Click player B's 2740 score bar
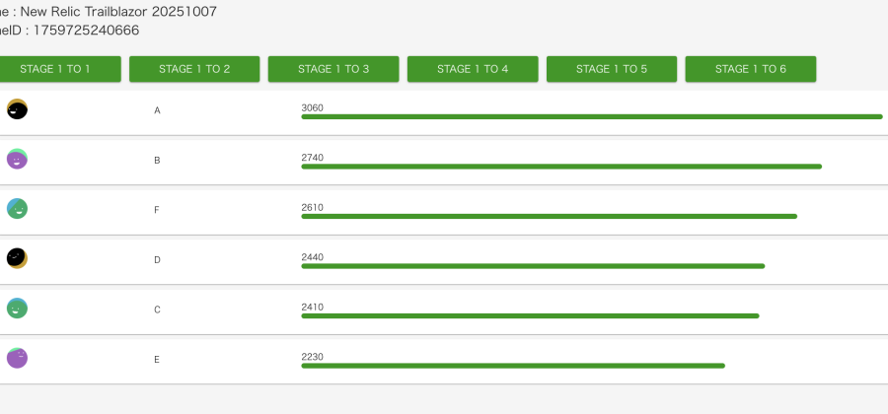 point(560,167)
